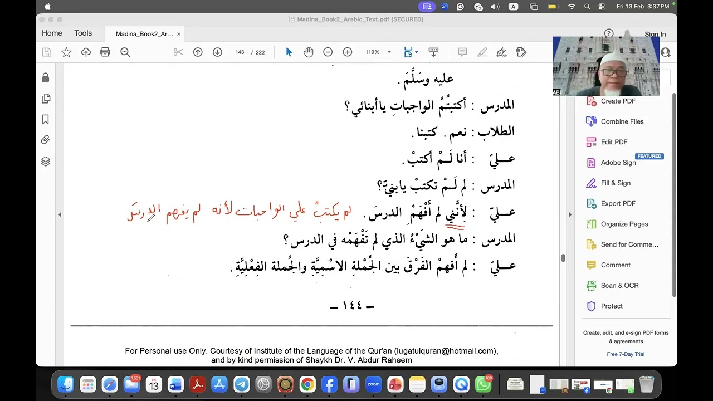
Task: Select the Highlight text tool
Action: pos(482,52)
